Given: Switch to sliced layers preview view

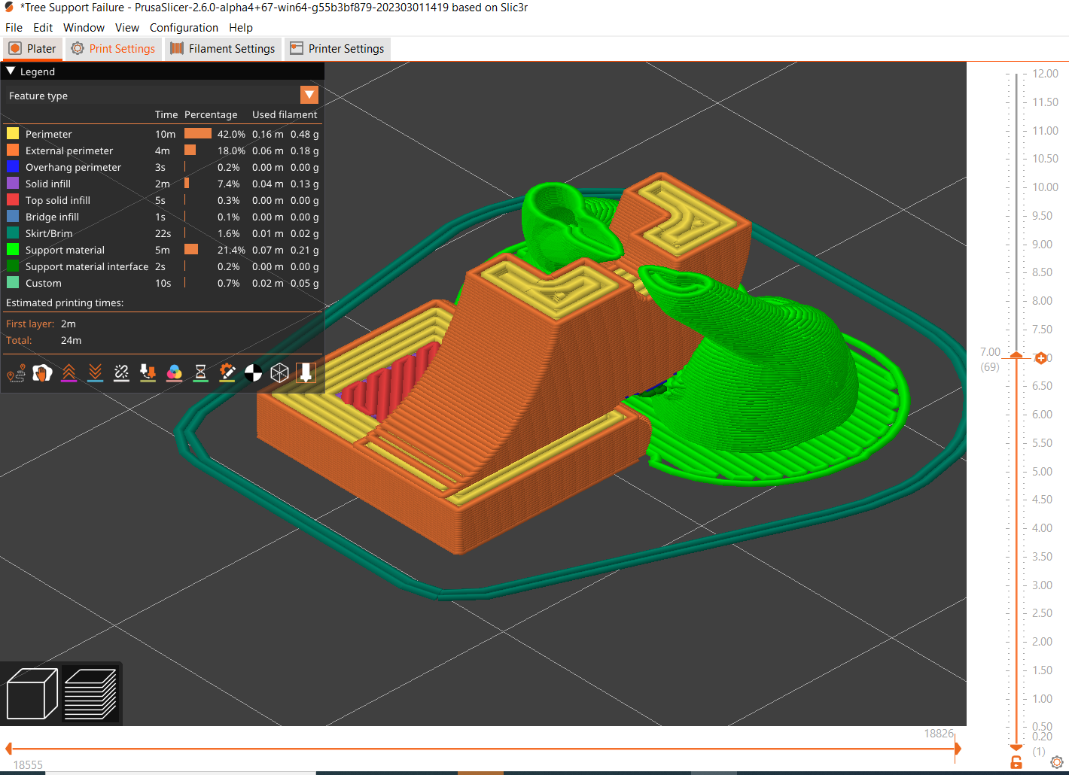Looking at the screenshot, I should click(x=90, y=694).
